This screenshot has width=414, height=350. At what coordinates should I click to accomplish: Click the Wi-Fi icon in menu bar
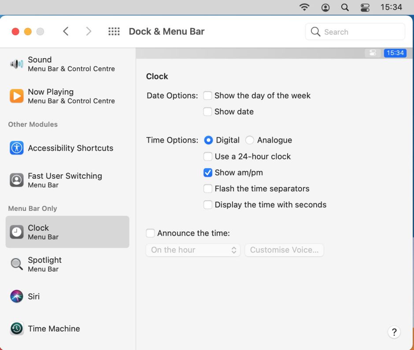pos(304,7)
